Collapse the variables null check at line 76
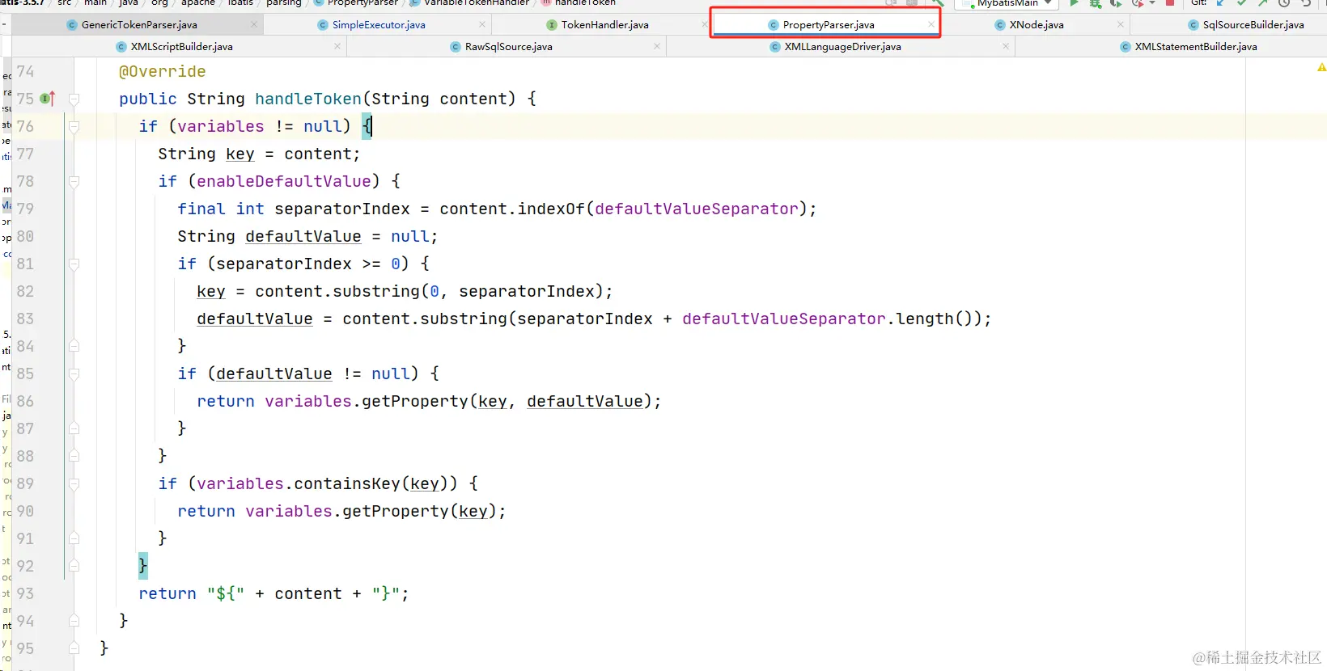Image resolution: width=1327 pixels, height=671 pixels. 74,127
